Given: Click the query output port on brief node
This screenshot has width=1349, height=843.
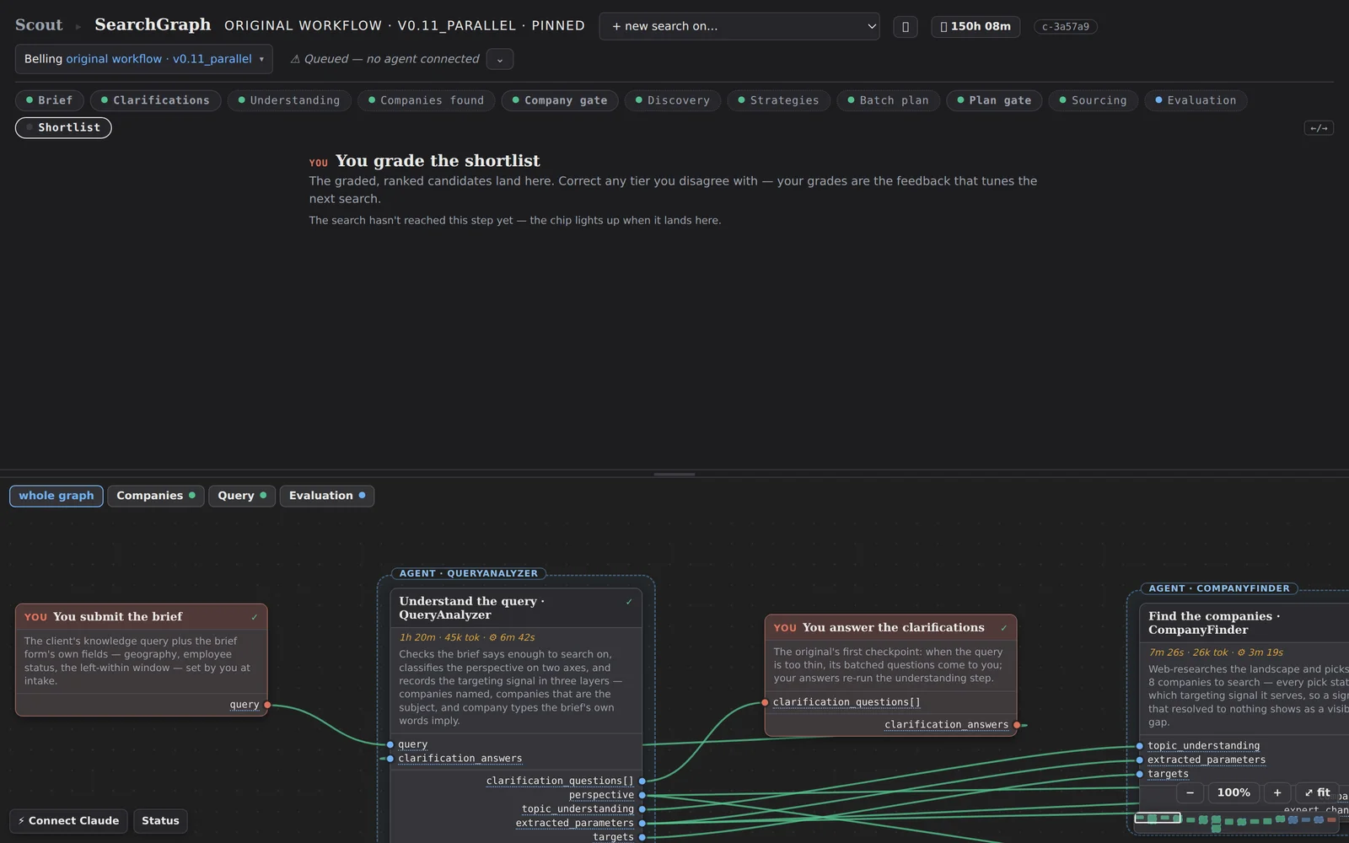Looking at the screenshot, I should click(267, 705).
